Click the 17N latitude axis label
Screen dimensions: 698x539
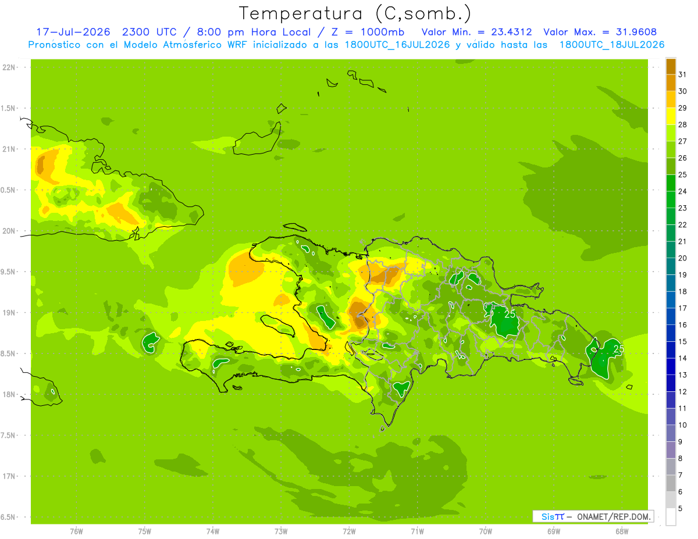pos(9,476)
